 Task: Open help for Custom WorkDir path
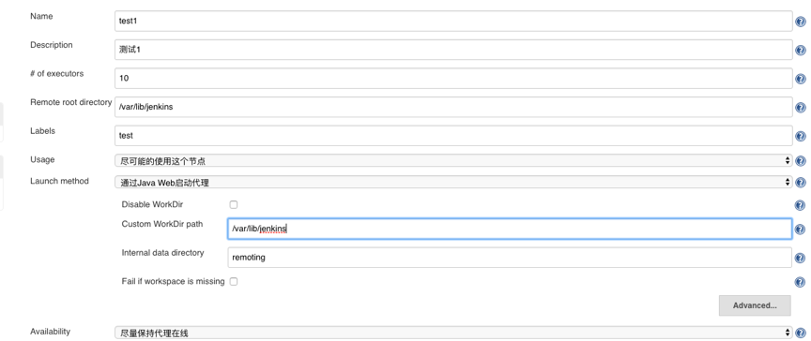[800, 230]
